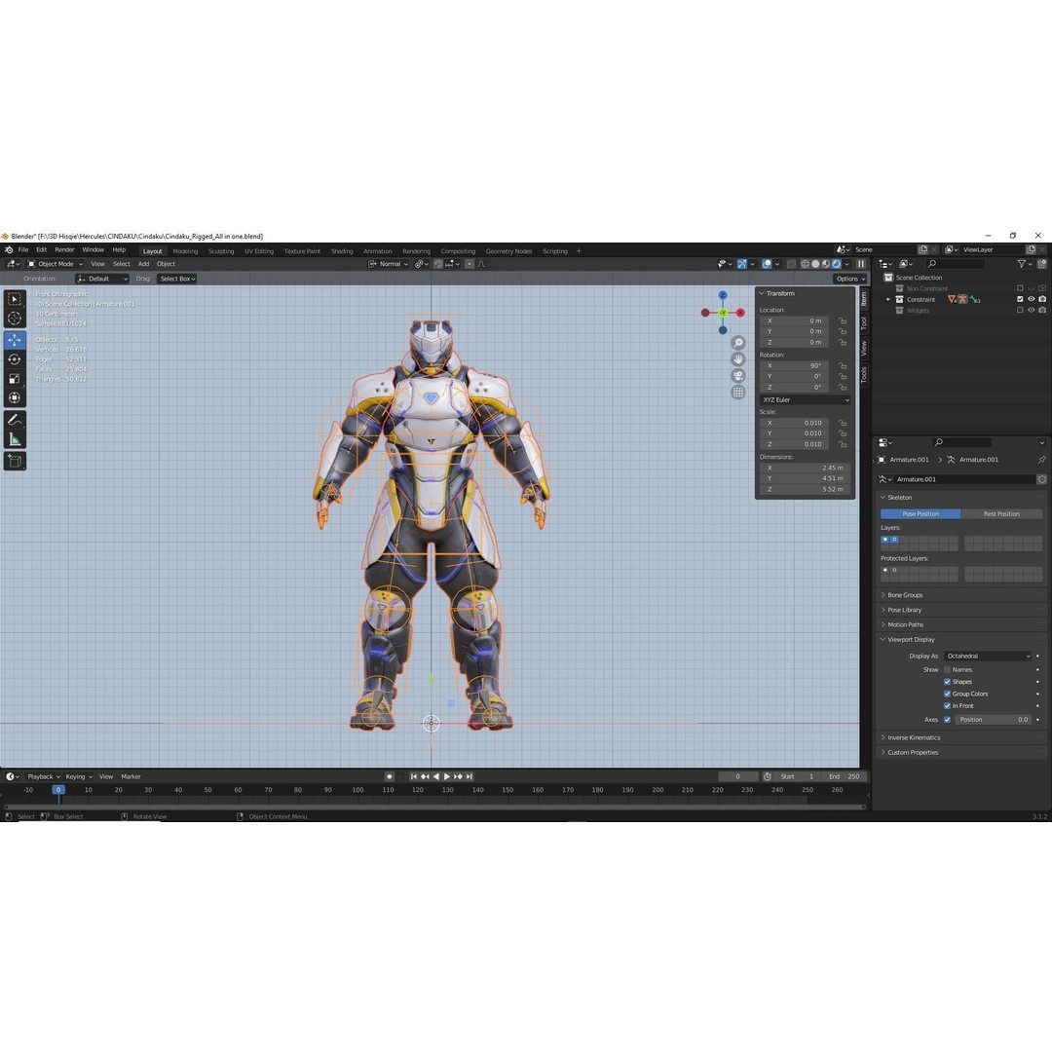This screenshot has height=1052, width=1052.
Task: Click the outliner filter funnel icon
Action: tap(1021, 264)
